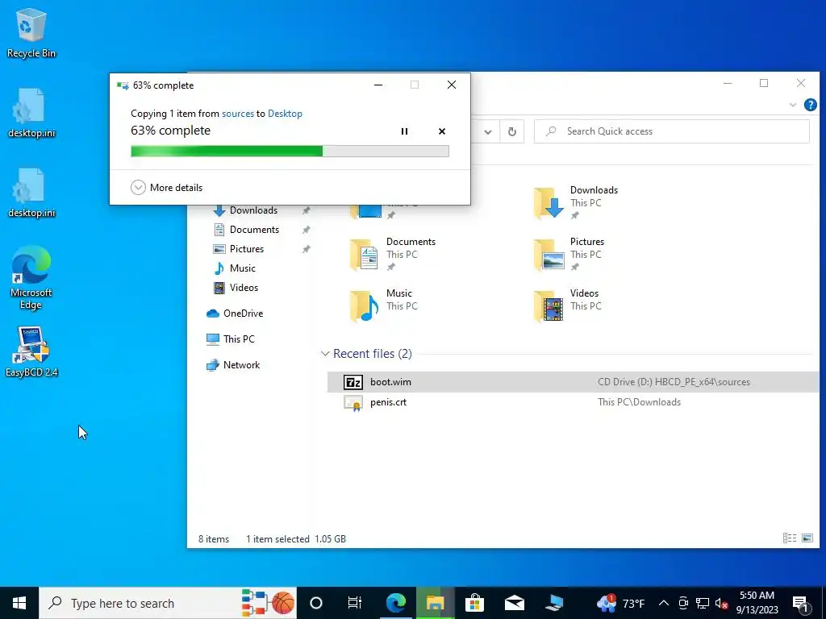Select the EasyBCD 2.4 desktop shortcut
Image resolution: width=826 pixels, height=619 pixels.
click(31, 351)
